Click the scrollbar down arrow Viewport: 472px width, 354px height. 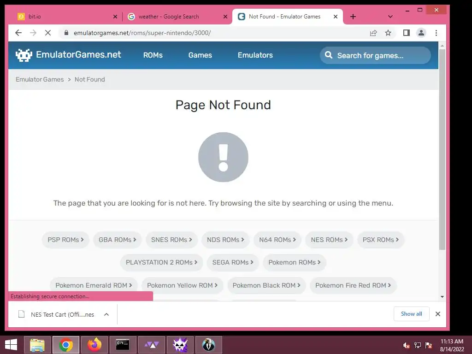[442, 297]
